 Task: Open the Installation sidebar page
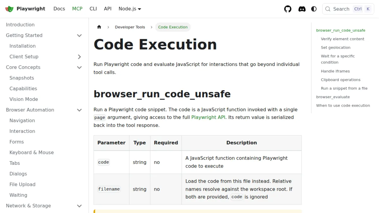22,46
